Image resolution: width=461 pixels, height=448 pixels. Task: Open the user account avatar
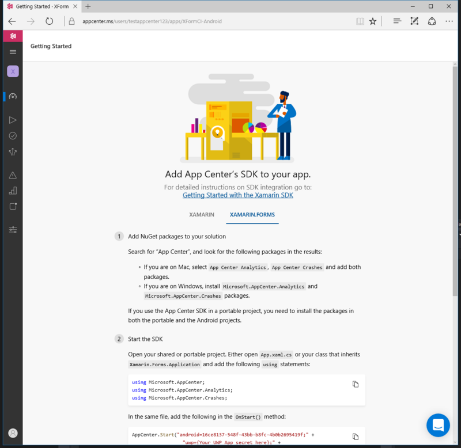13,433
